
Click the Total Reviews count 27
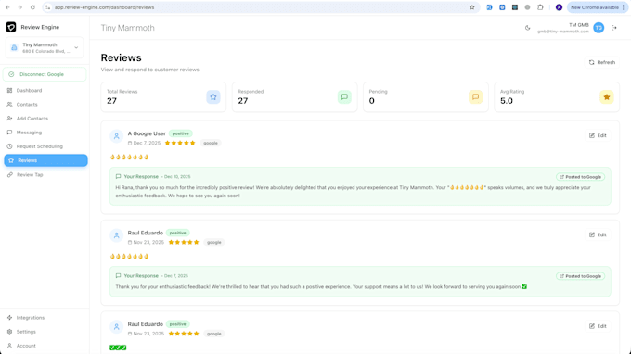coord(111,101)
